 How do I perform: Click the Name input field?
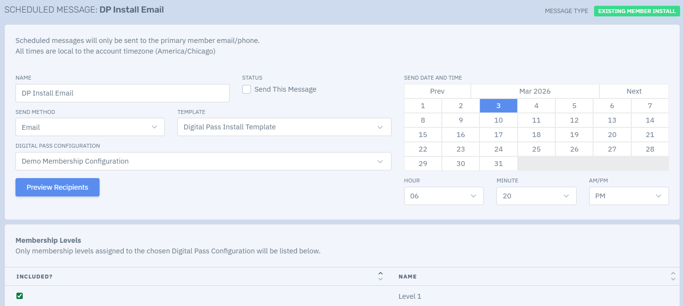122,93
